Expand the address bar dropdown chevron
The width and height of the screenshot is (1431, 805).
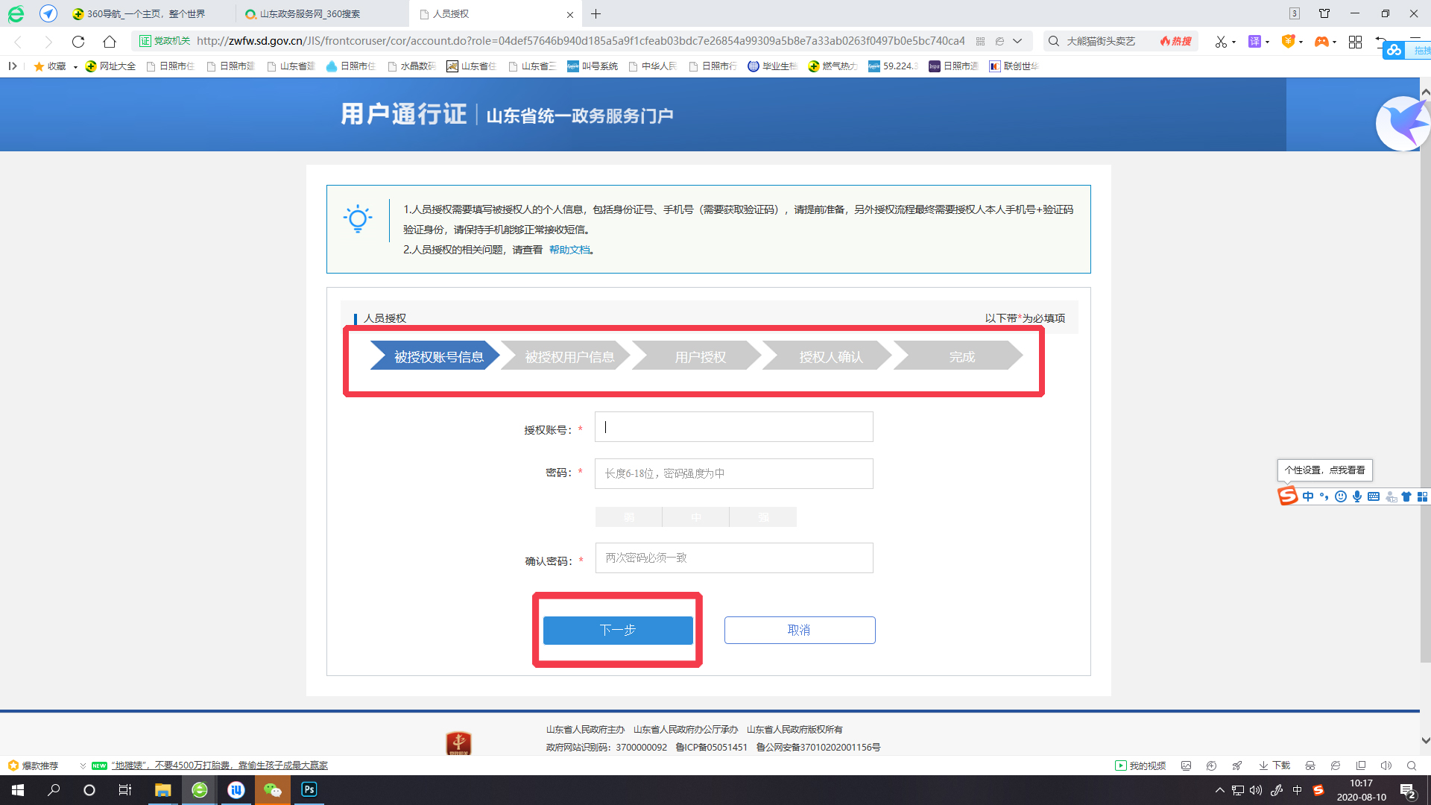1018,42
